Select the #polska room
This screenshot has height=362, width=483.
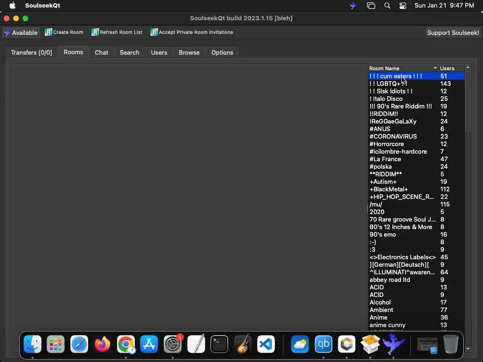(416, 166)
